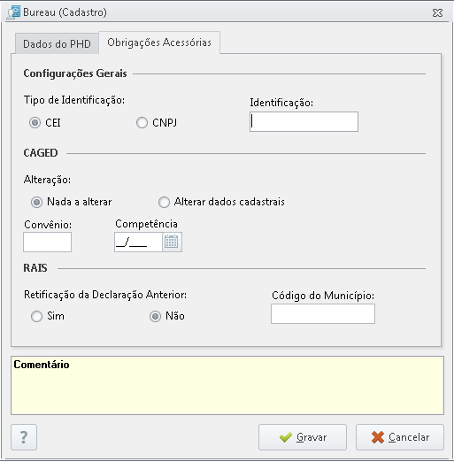Click the Código do Município field
This screenshot has height=462, width=454.
click(x=323, y=313)
